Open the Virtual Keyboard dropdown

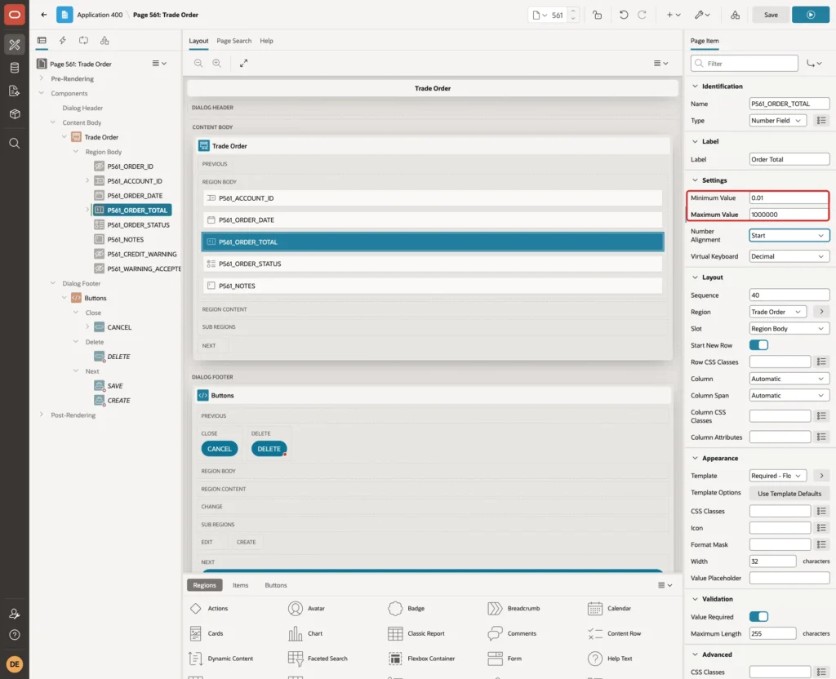click(x=789, y=256)
